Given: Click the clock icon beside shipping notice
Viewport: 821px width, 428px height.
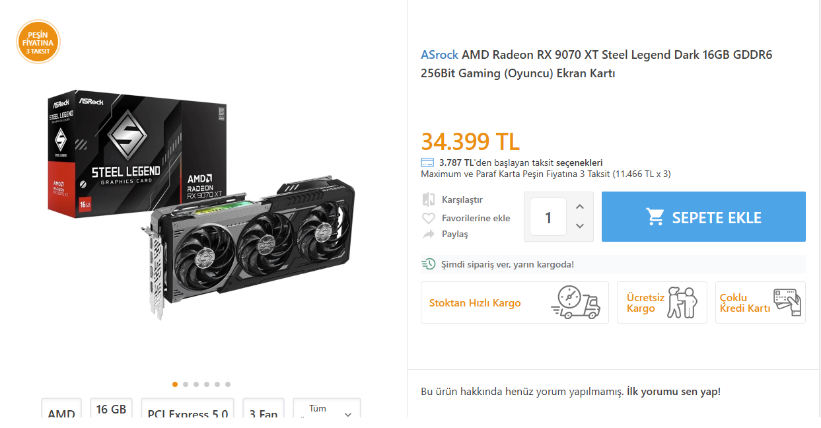Looking at the screenshot, I should pyautogui.click(x=429, y=264).
